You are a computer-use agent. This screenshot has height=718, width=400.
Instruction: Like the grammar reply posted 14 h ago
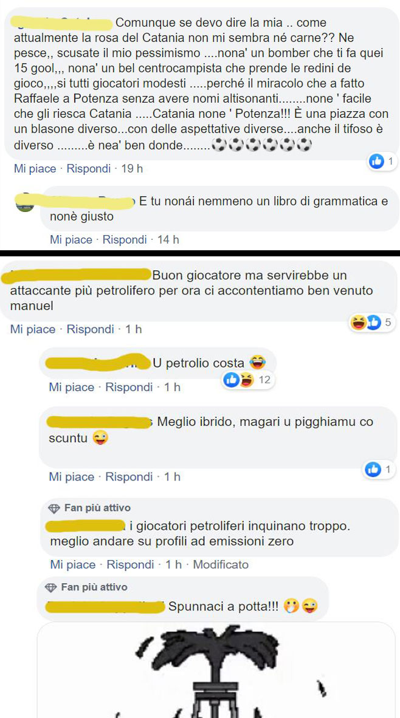coord(71,239)
